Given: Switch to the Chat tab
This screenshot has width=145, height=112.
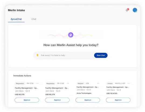Looking at the screenshot, I should coord(34,19).
